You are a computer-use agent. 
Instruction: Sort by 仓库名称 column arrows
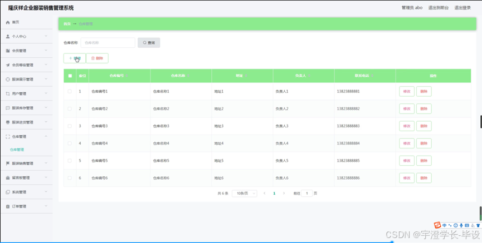point(188,76)
